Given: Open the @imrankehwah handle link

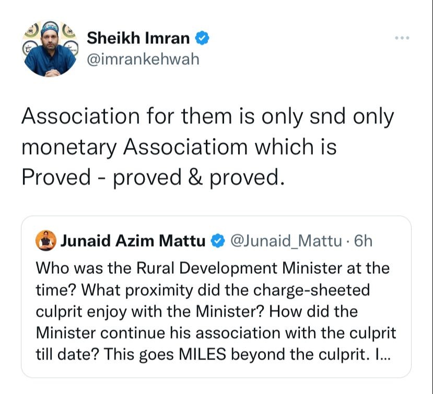Looking at the screenshot, I should pos(143,59).
